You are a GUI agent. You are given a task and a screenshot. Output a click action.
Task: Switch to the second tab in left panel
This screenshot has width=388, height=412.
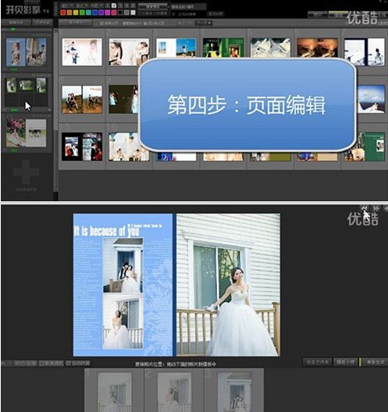point(42,23)
